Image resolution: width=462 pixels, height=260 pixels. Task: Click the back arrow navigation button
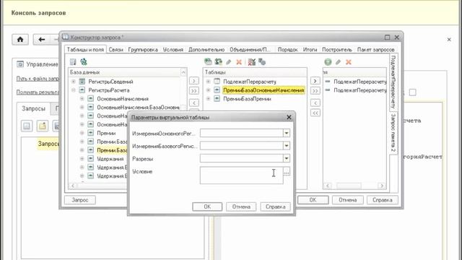click(x=42, y=40)
